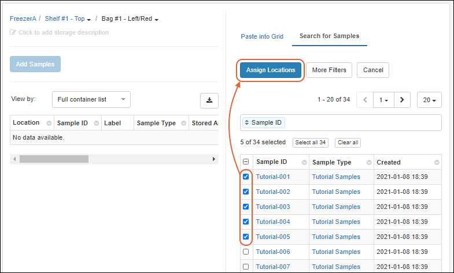The image size is (454, 273).
Task: Check the Tutorial-006 sample checkbox
Action: (246, 252)
